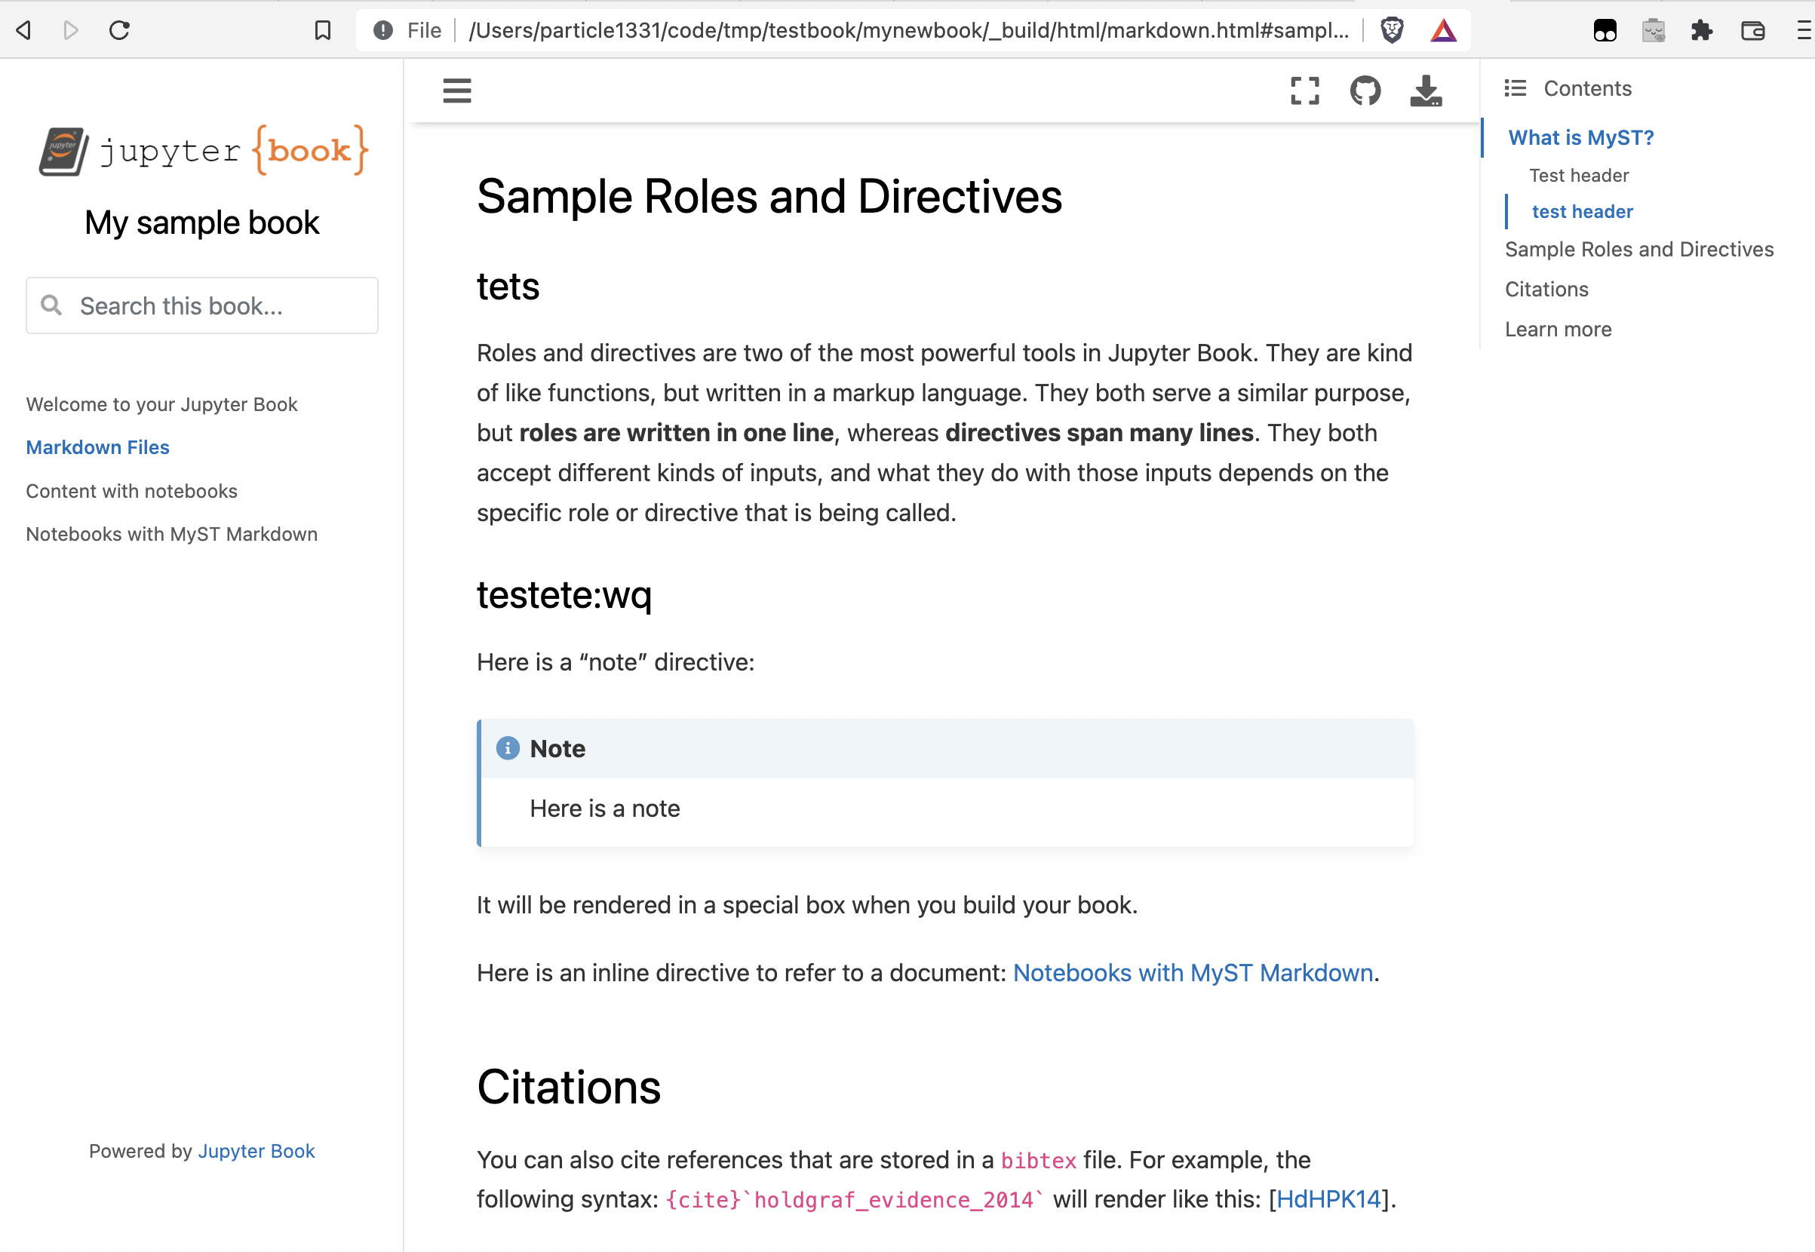The height and width of the screenshot is (1252, 1815).
Task: Reload the page
Action: (x=119, y=31)
